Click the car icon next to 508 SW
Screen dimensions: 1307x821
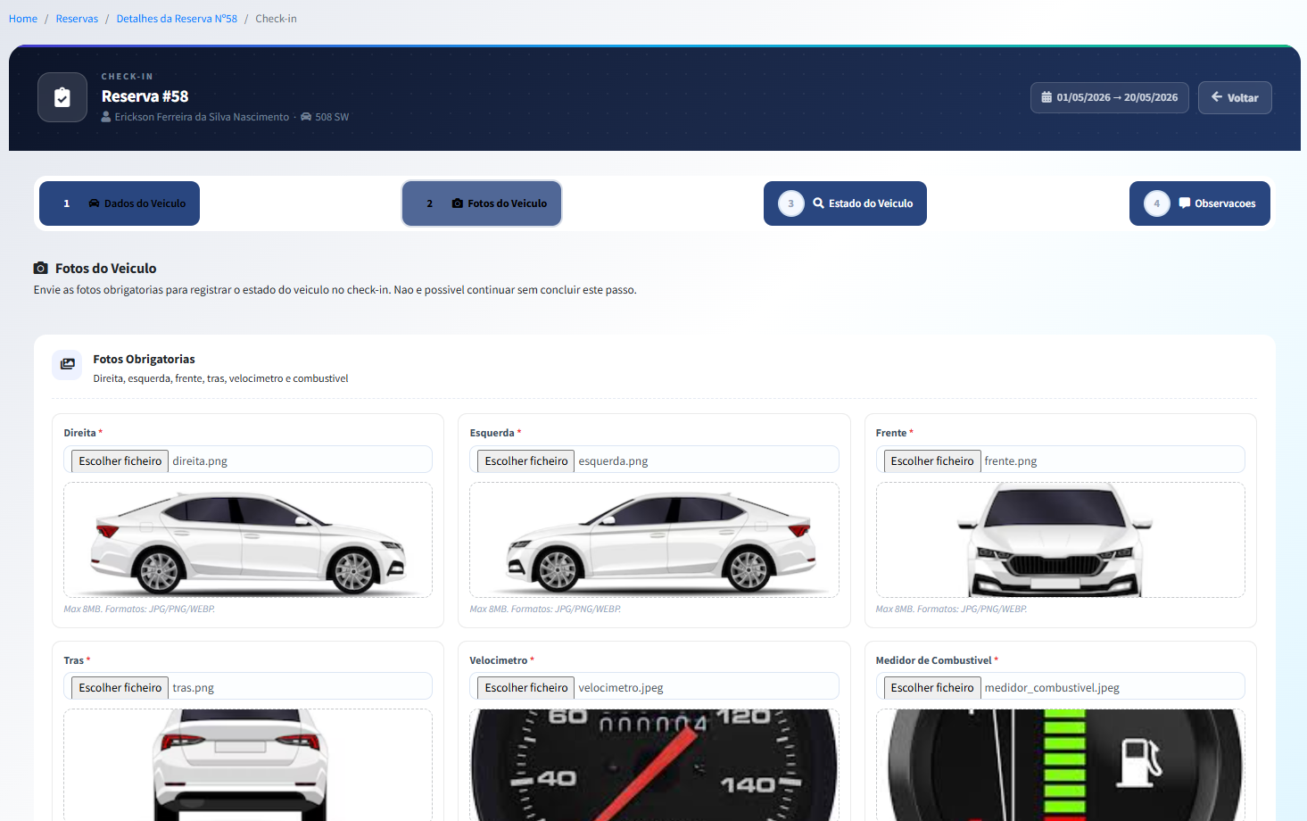click(306, 117)
